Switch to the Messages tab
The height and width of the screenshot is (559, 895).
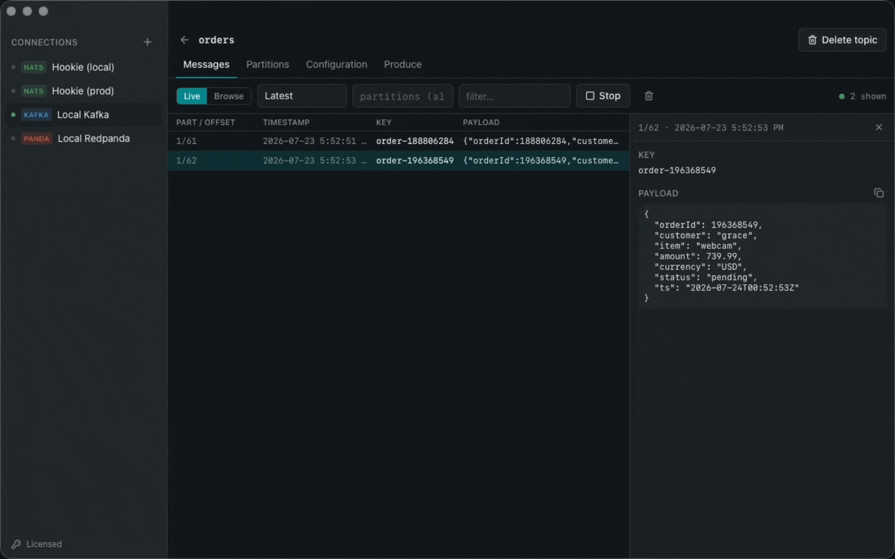(x=206, y=65)
